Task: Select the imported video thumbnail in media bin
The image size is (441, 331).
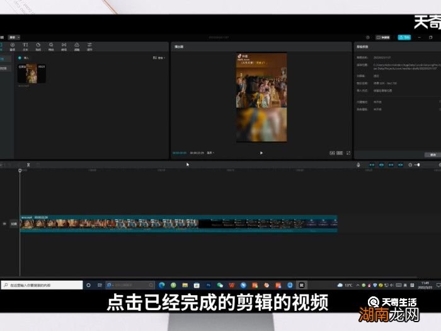Action: (31, 74)
